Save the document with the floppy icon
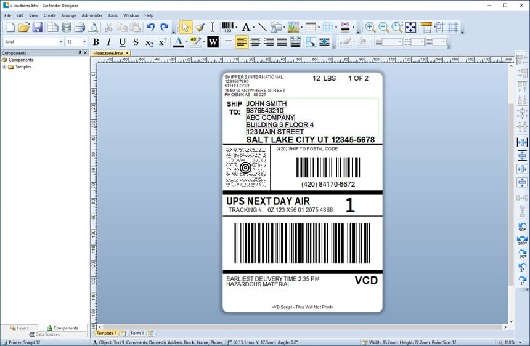Viewport: 530px width, 346px height. pos(38,27)
